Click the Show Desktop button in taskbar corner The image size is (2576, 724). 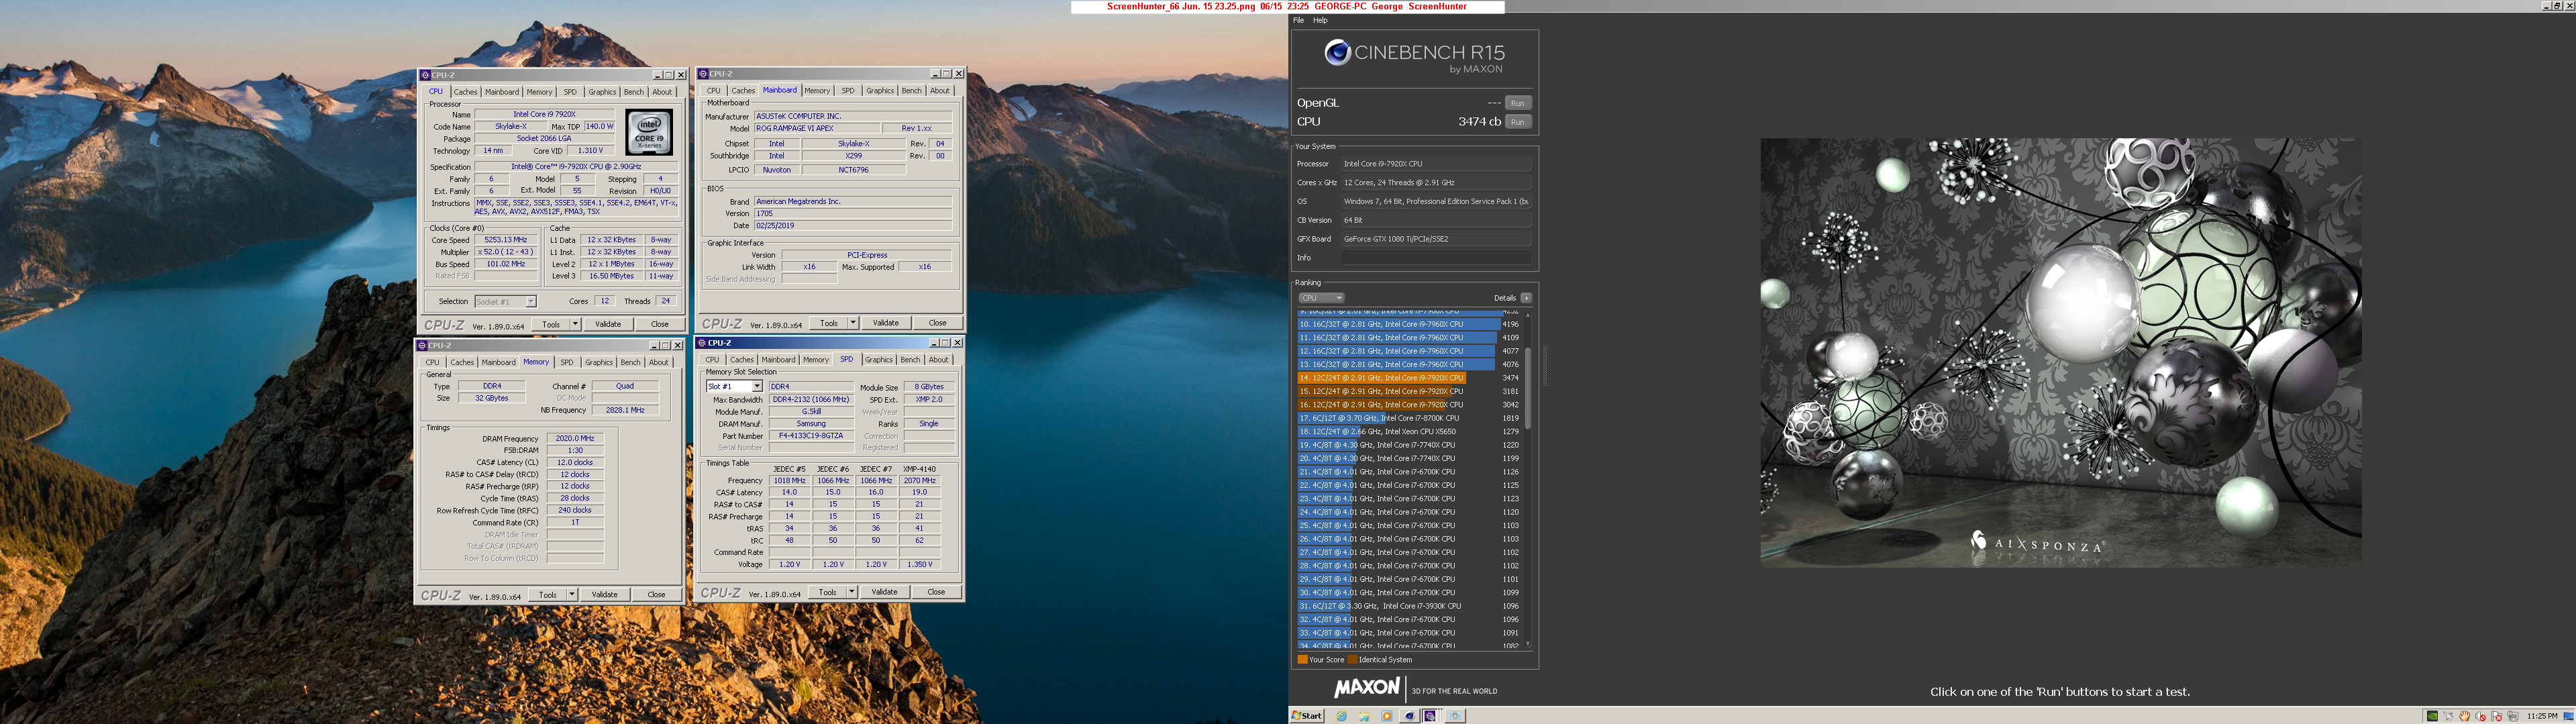pyautogui.click(x=2569, y=716)
